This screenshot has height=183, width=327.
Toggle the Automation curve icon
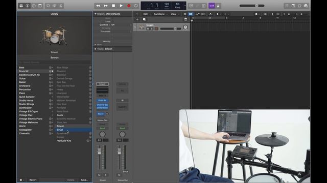[198, 14]
